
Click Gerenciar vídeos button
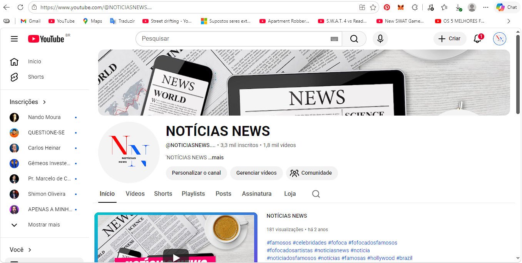coord(256,173)
